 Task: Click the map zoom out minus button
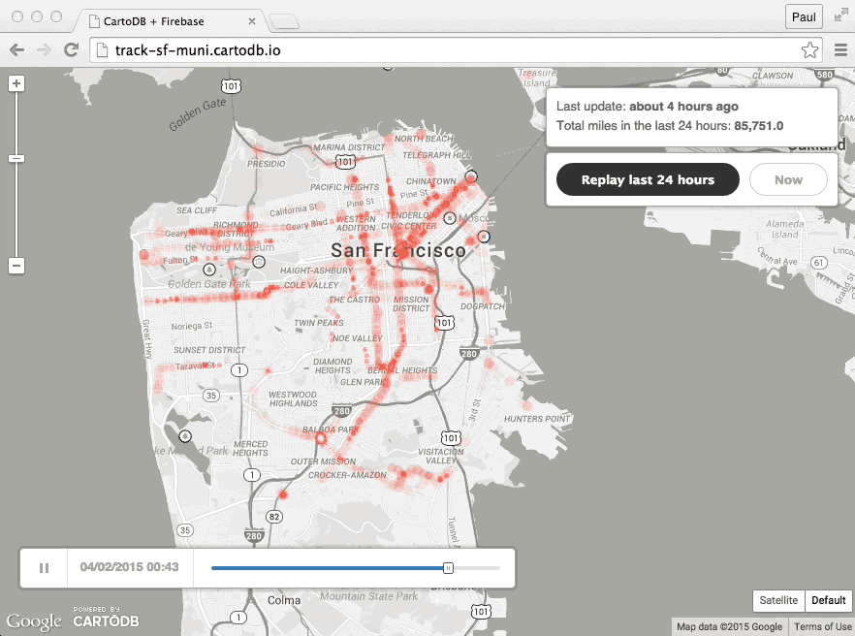click(16, 265)
